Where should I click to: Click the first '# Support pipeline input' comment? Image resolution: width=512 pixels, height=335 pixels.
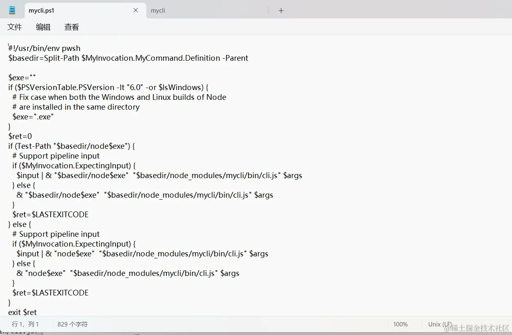pyautogui.click(x=56, y=156)
